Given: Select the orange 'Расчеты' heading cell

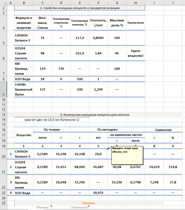Looking at the screenshot, I should coord(89,203).
